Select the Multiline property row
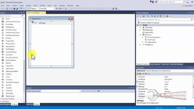 click(x=165, y=84)
